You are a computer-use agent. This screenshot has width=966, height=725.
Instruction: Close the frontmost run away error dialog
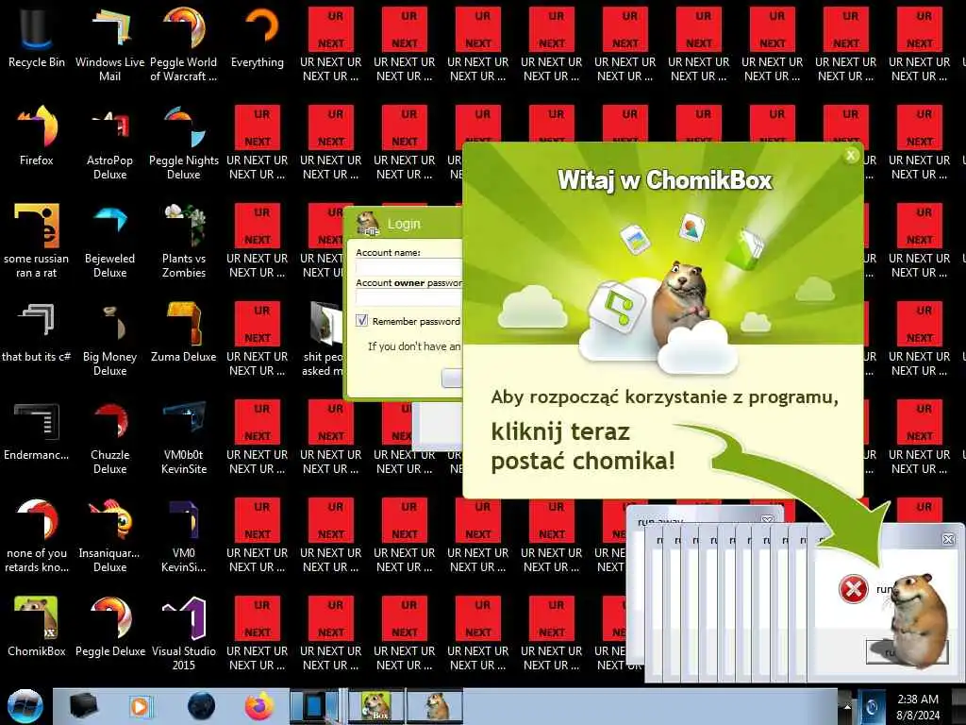(948, 539)
